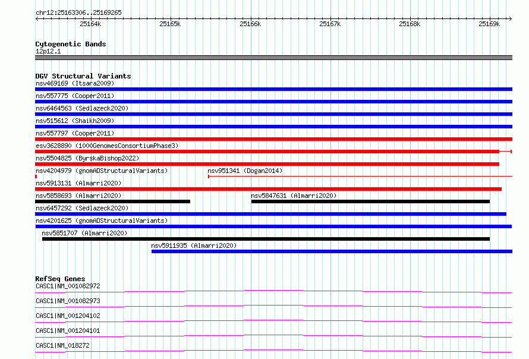The image size is (529, 359).
Task: Click the esv3628890 1000Genomes red bar
Action: (x=267, y=152)
